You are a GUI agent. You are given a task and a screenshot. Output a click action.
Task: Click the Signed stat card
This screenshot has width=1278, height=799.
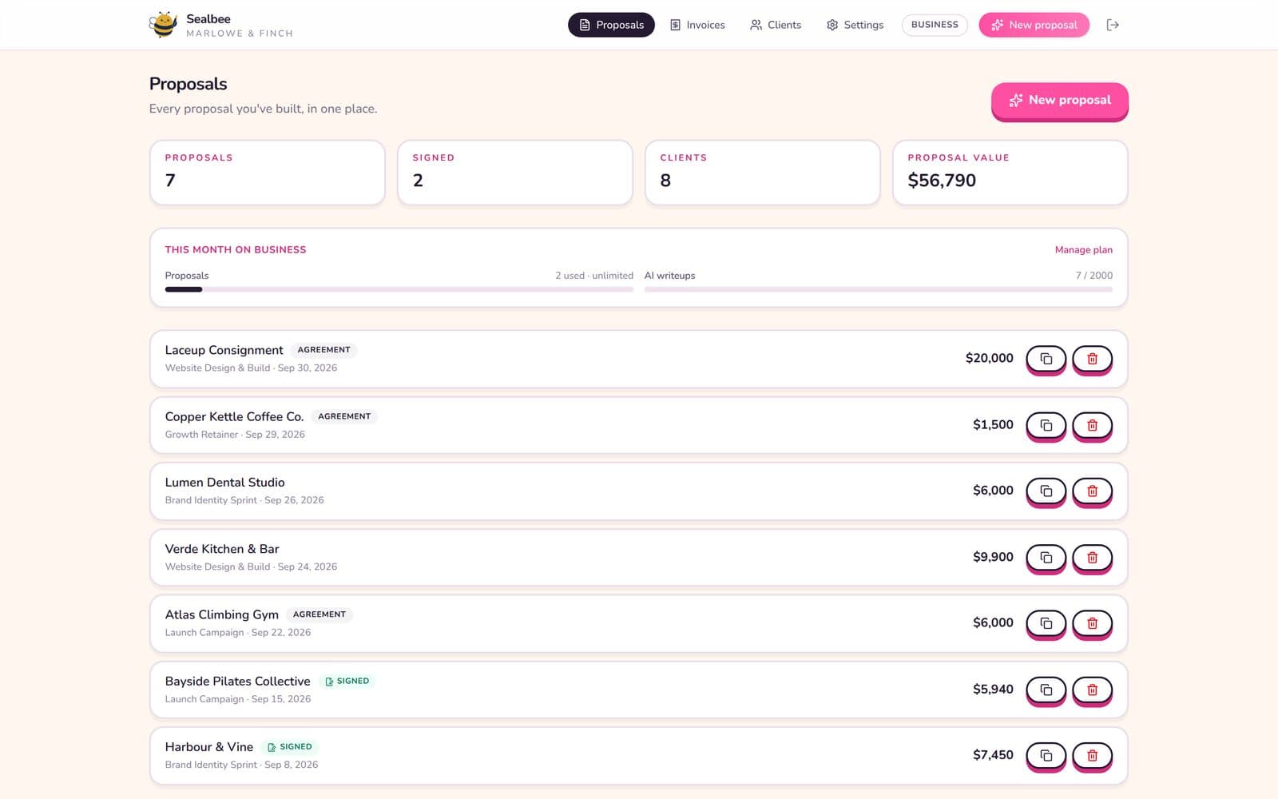(x=515, y=173)
